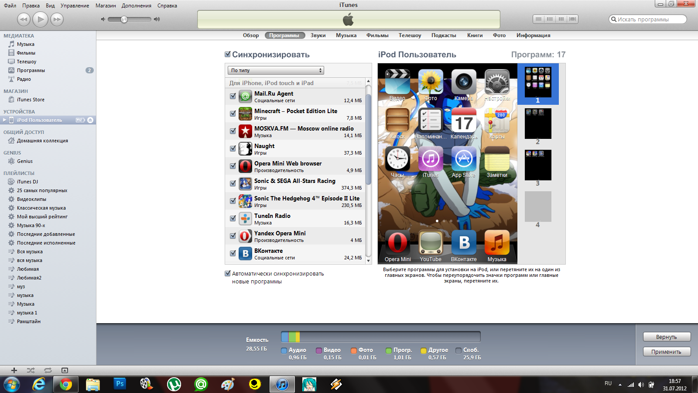698x393 pixels.
Task: Expand the iPod Пользователь device triangle
Action: 5,120
